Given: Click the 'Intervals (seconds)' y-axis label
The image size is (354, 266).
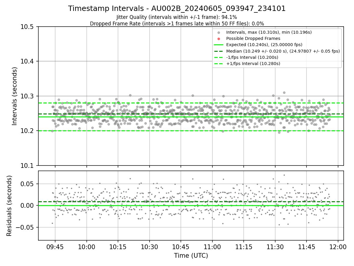Looking at the screenshot, I should coord(15,96).
